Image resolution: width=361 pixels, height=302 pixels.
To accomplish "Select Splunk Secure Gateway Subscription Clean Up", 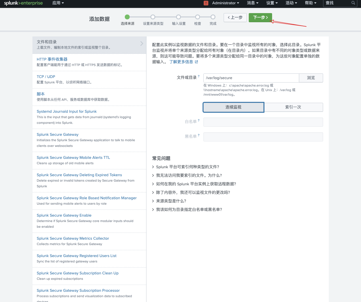I will (89, 276).
